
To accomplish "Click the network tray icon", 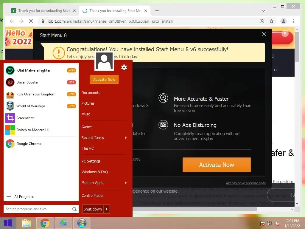I will 270,223.
